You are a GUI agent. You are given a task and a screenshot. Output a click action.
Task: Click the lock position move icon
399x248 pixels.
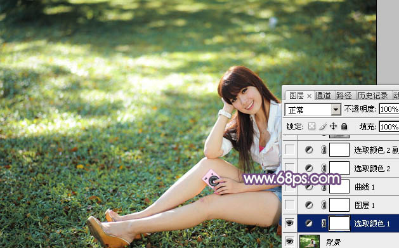pyautogui.click(x=334, y=126)
